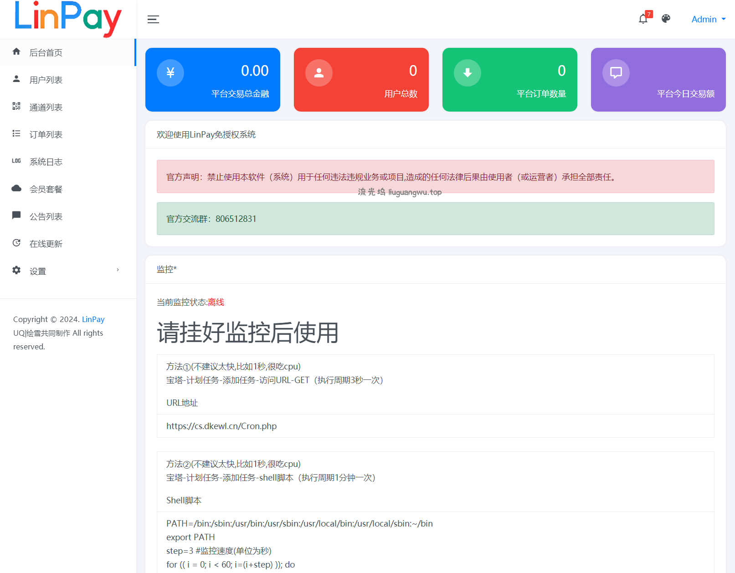The image size is (735, 573).
Task: Open 公告列表 in the sidebar
Action: tap(46, 216)
